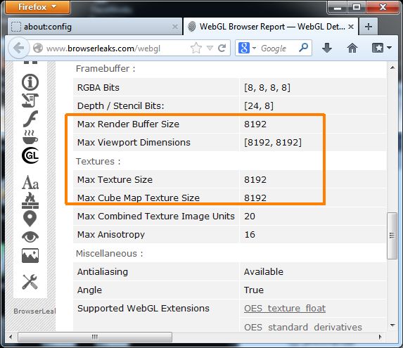Select the 'Max Render Buffer Size' label

[x=128, y=124]
